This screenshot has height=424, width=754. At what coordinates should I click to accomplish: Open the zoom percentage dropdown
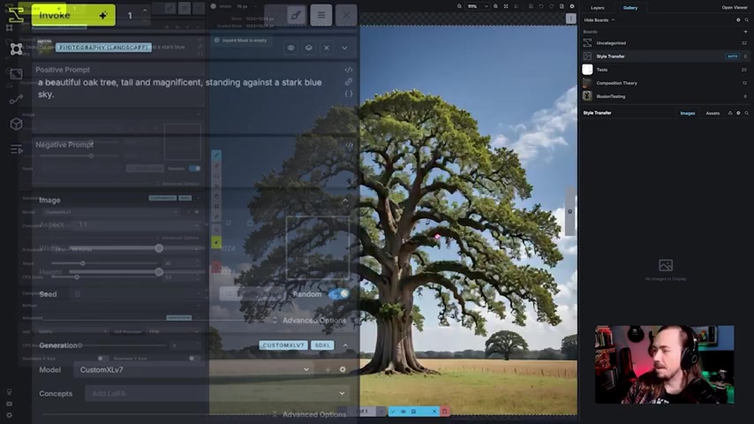pyautogui.click(x=478, y=6)
